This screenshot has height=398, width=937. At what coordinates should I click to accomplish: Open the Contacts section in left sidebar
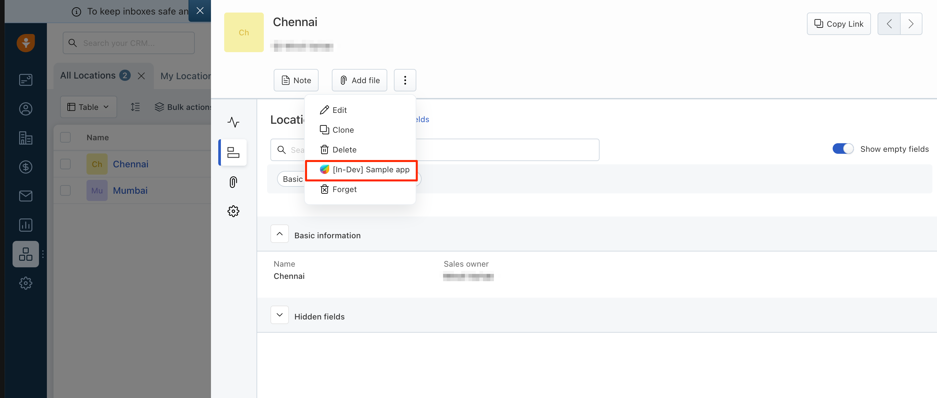[x=25, y=109]
